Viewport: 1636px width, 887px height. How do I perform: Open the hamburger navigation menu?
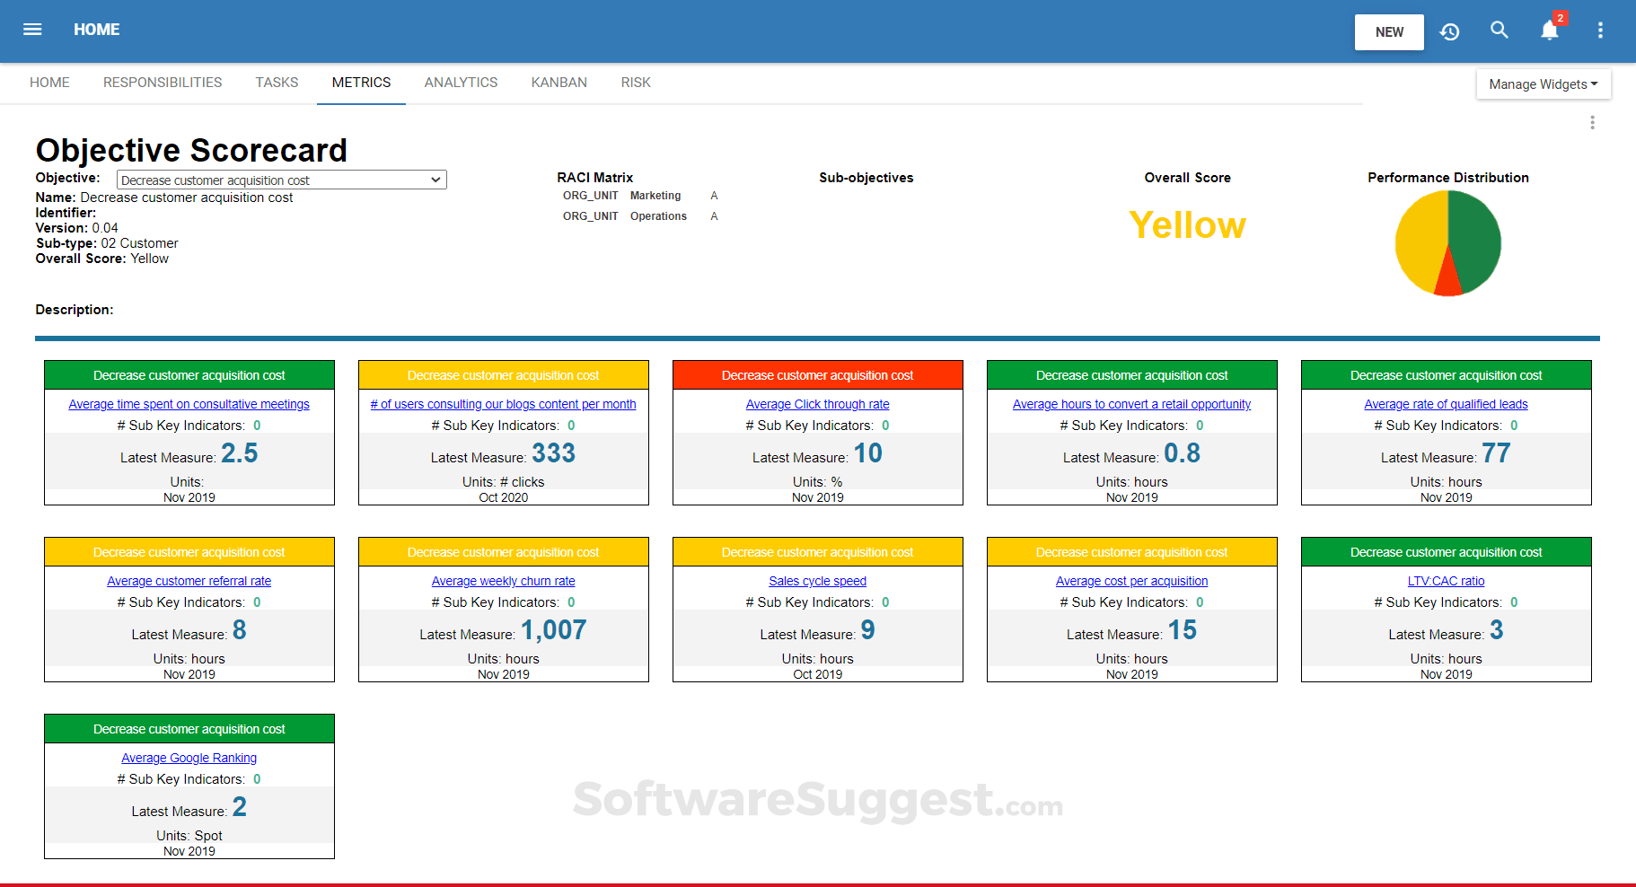point(32,29)
